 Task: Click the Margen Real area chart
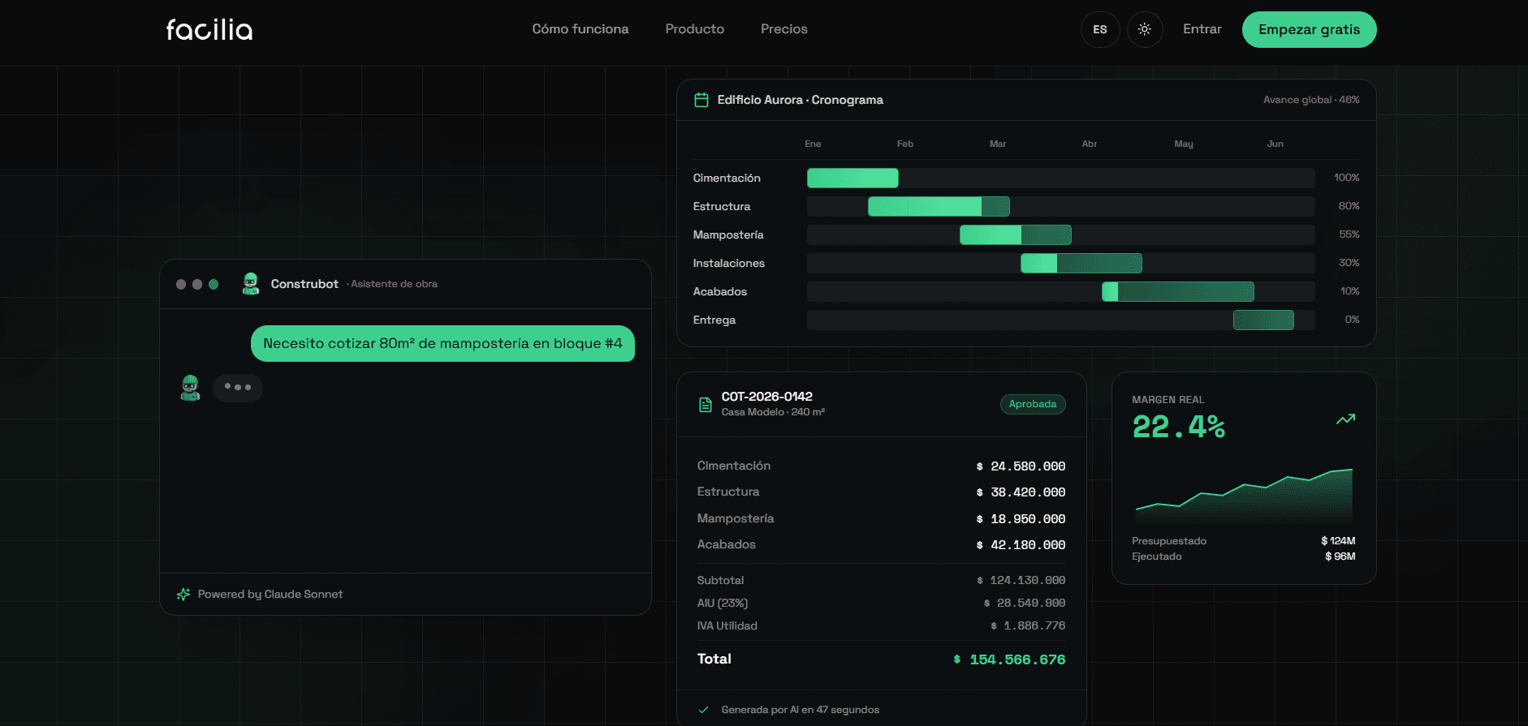1244,495
